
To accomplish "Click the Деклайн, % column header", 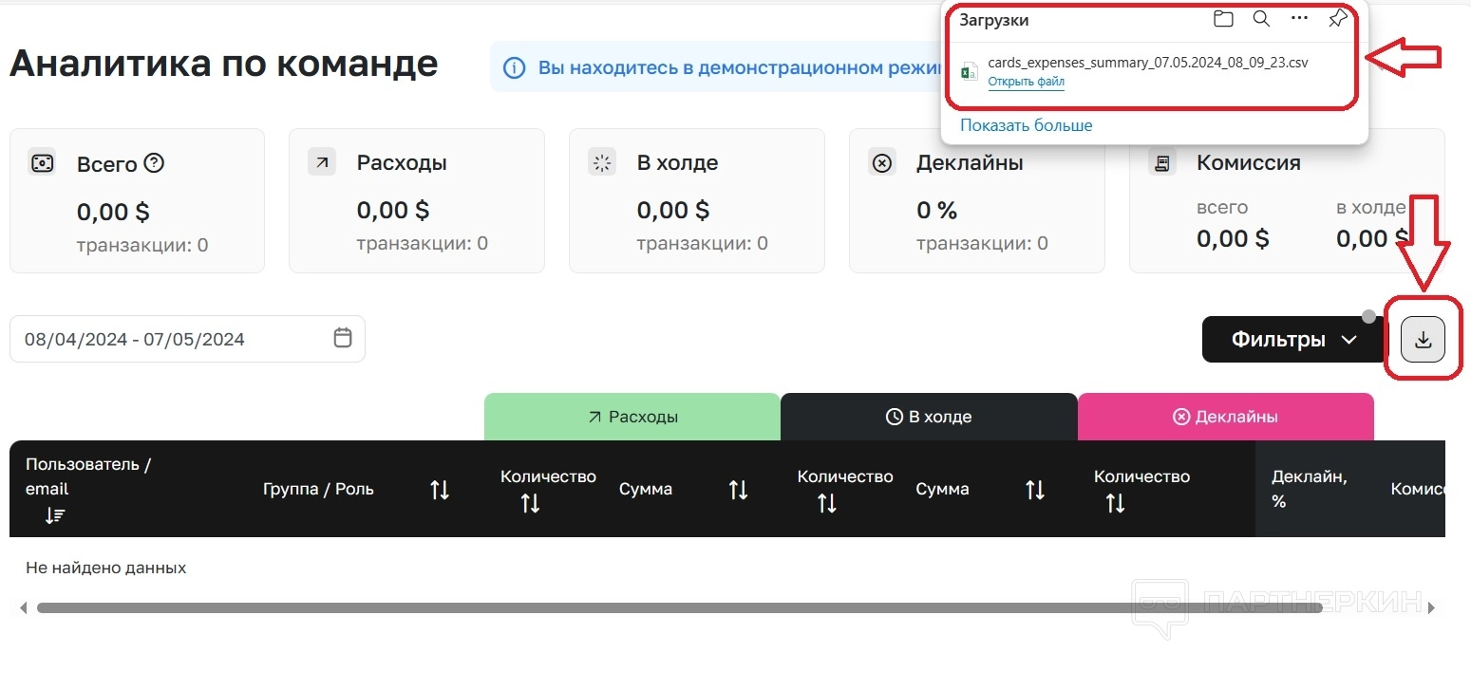I will (1310, 489).
